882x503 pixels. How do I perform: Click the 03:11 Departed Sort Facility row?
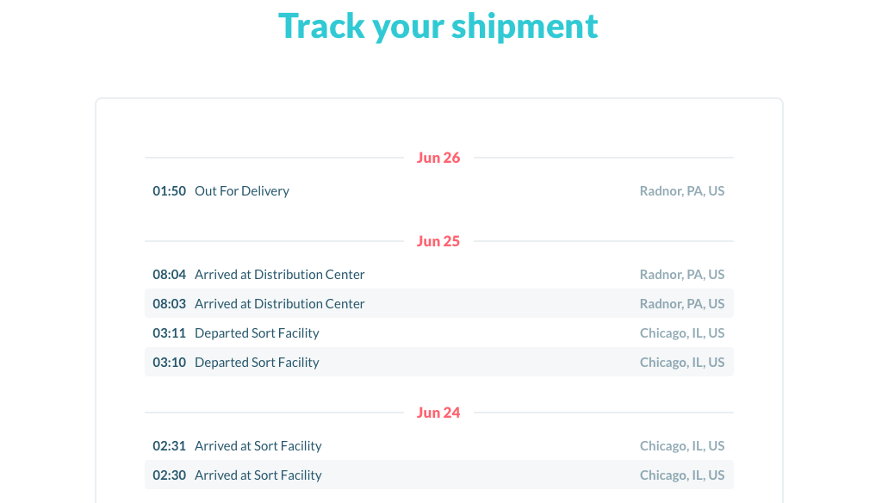438,332
